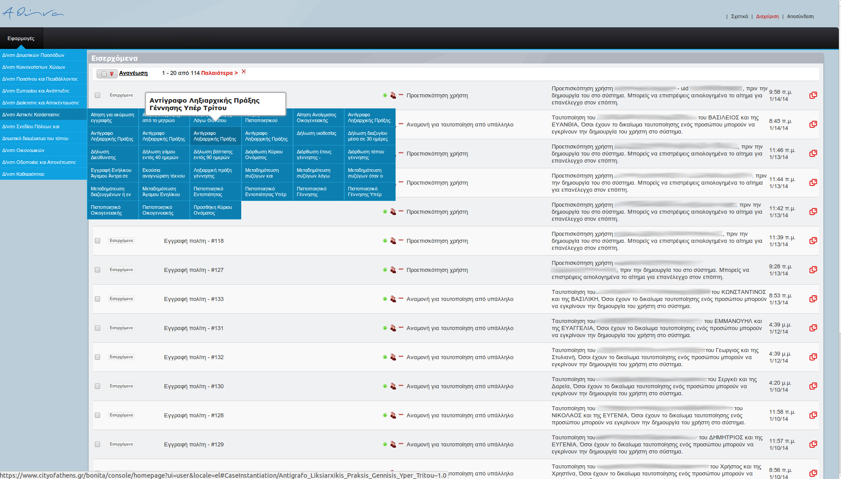This screenshot has height=479, width=841.
Task: Open the Εφαρμογές tab
Action: click(21, 38)
